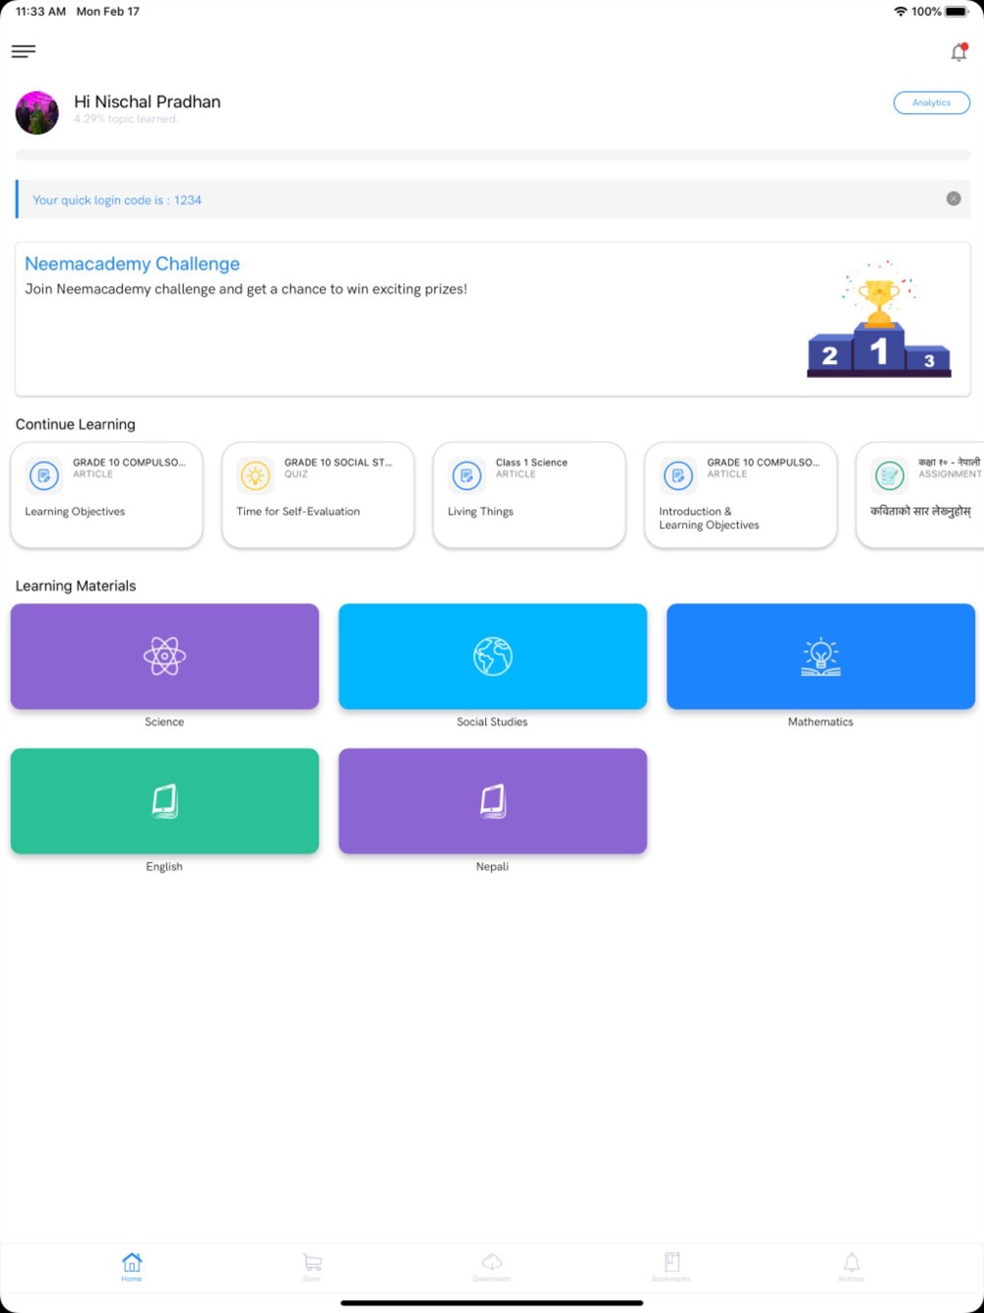Screen dimensions: 984x1313
Task: Switch to the Bookmarks tab
Action: pos(672,1267)
